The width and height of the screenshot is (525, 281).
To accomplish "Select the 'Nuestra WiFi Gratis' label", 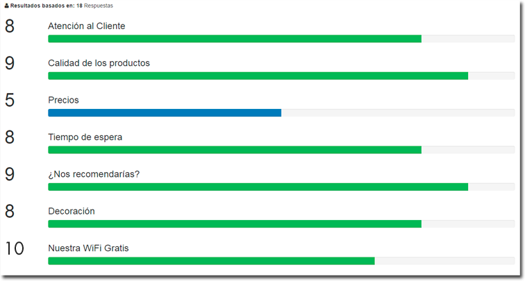I will click(x=88, y=248).
